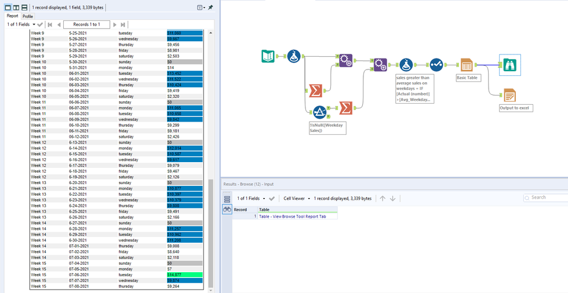568x293 pixels.
Task: Open the Profile tab
Action: click(x=28, y=16)
